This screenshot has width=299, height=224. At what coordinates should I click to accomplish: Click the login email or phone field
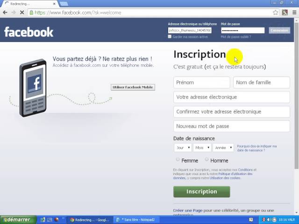[190, 30]
